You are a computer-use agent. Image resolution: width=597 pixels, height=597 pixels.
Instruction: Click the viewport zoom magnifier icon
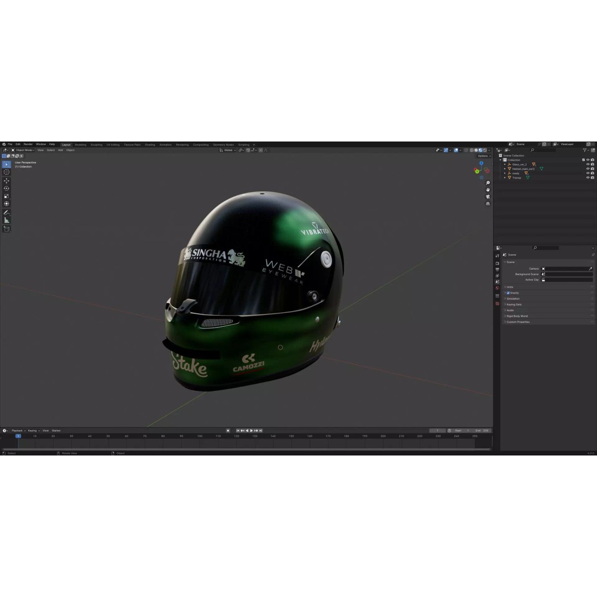coord(488,183)
